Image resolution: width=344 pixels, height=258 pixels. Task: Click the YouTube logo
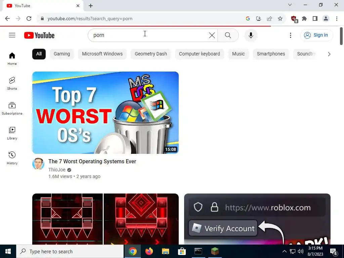tap(39, 35)
